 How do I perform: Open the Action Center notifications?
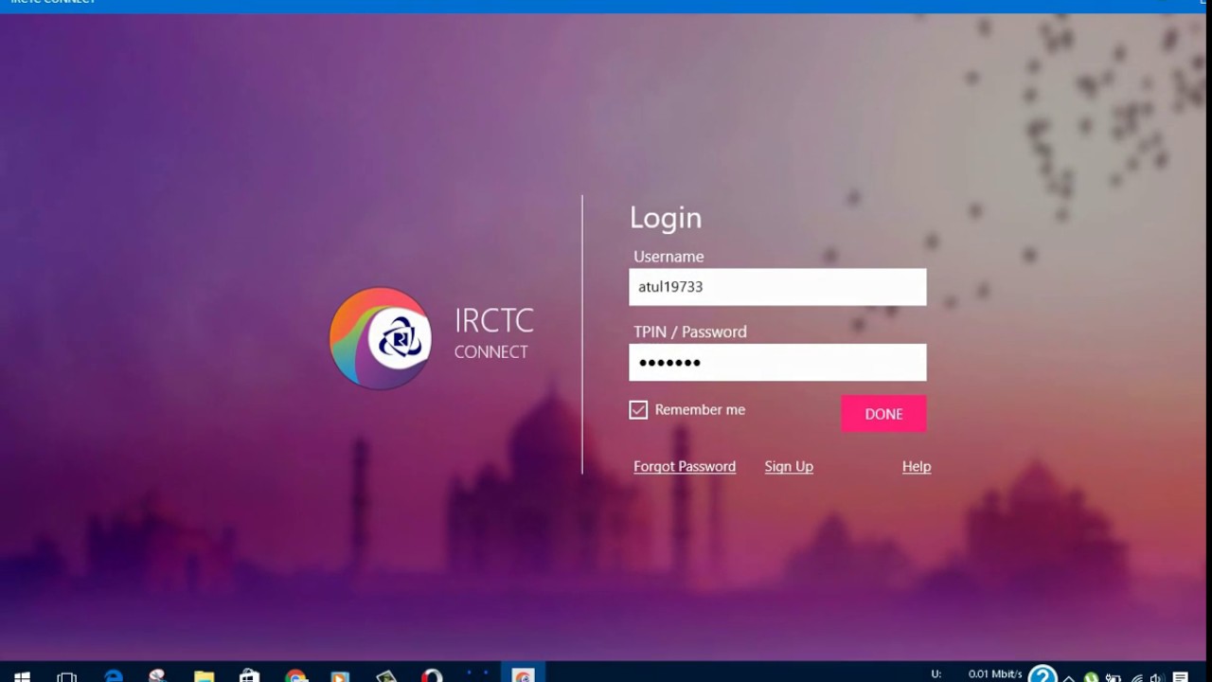pyautogui.click(x=1180, y=676)
